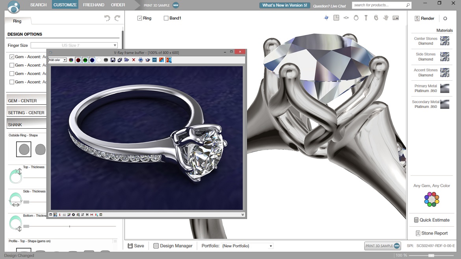Open Quick Estimate
The width and height of the screenshot is (461, 259).
coord(431,220)
